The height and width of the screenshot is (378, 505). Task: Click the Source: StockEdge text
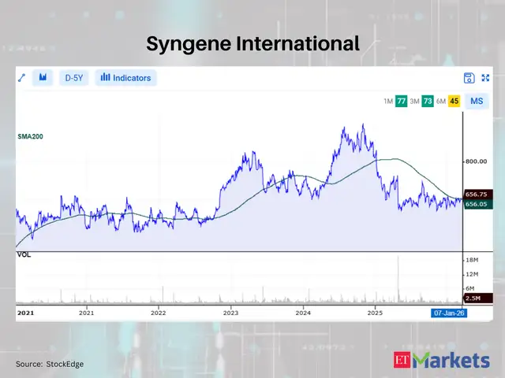click(x=49, y=364)
